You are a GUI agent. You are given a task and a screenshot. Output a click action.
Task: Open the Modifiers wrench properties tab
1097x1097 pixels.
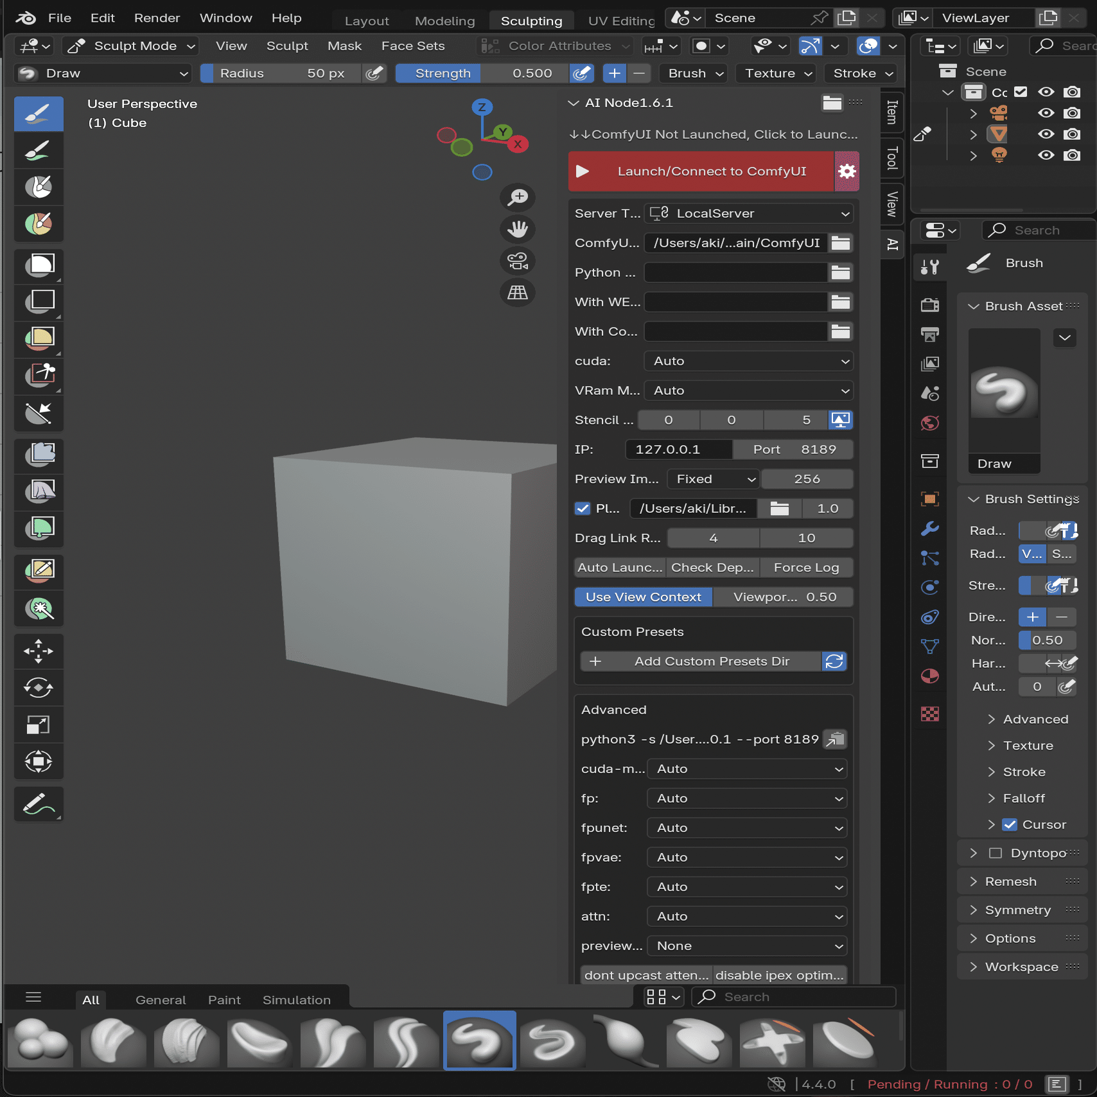coord(930,529)
